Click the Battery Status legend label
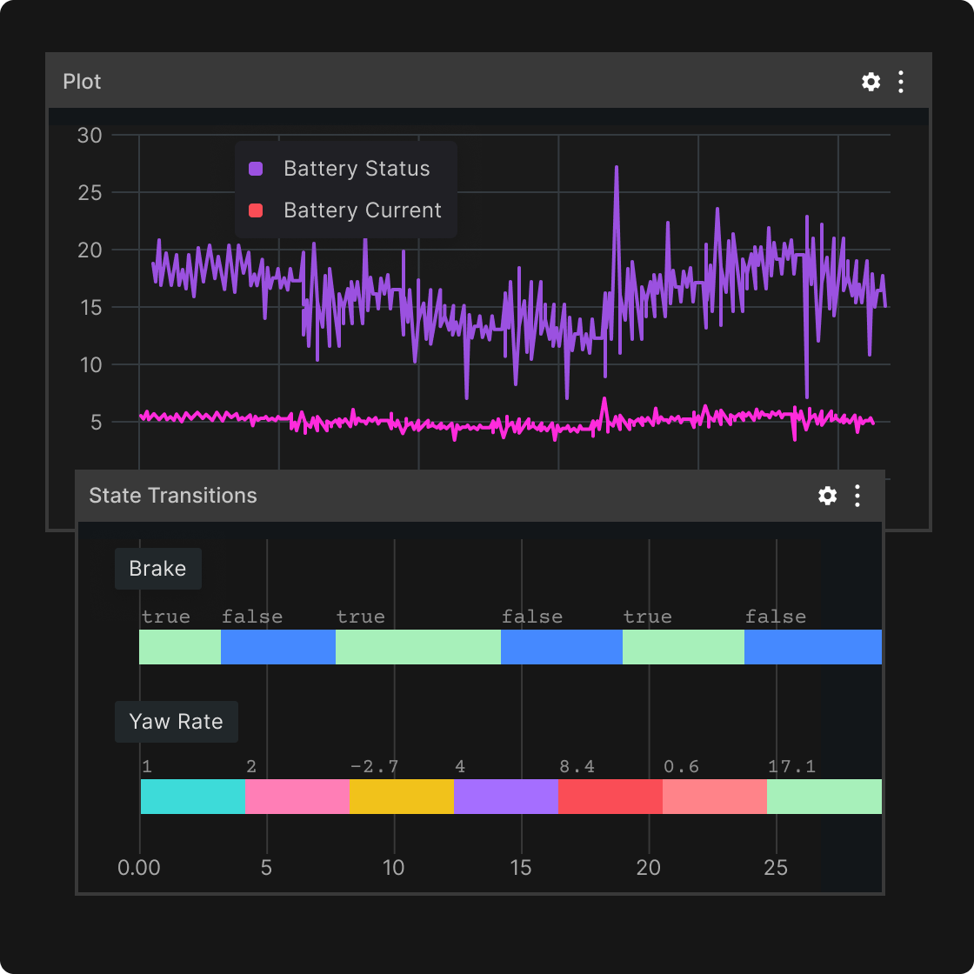 click(357, 168)
